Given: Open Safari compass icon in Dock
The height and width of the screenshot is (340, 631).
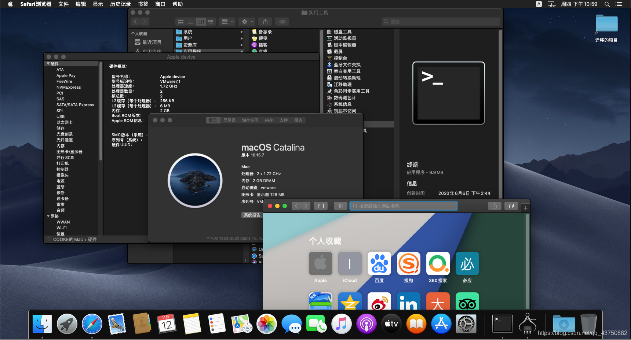Looking at the screenshot, I should [92, 324].
